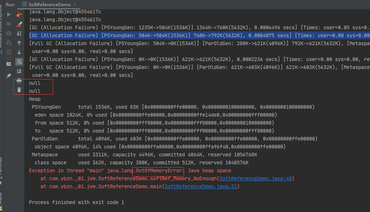Click the second 'null' output line

[x=35, y=91]
